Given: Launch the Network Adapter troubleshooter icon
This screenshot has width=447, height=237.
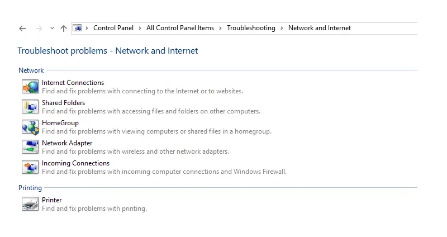Looking at the screenshot, I should 30,147.
